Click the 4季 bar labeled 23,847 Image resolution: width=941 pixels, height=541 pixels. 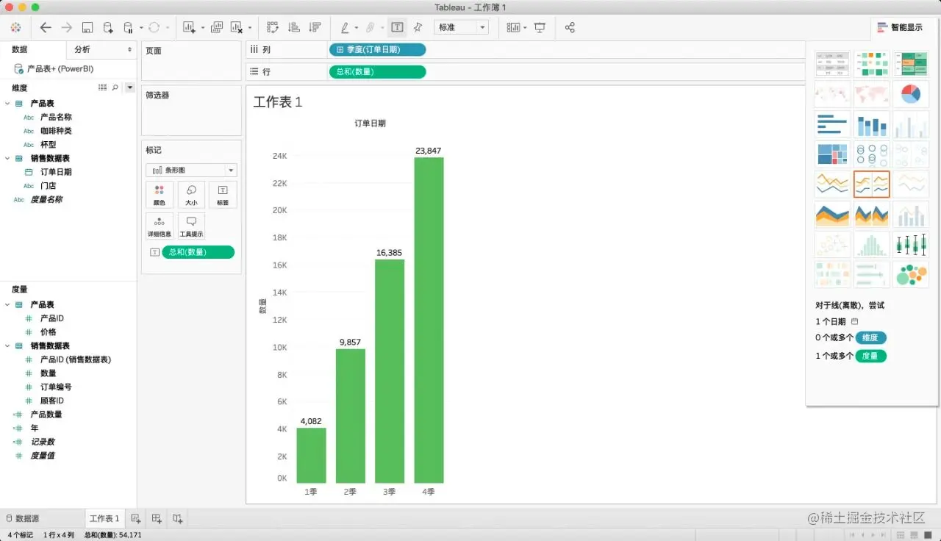pos(429,320)
